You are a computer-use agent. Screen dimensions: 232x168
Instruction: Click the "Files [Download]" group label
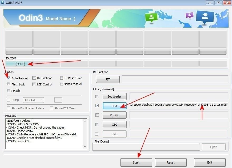tap(103, 89)
